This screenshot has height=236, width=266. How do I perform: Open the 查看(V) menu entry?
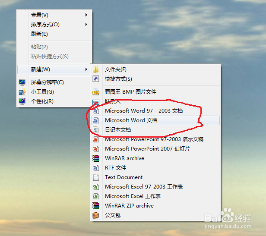tap(54, 15)
